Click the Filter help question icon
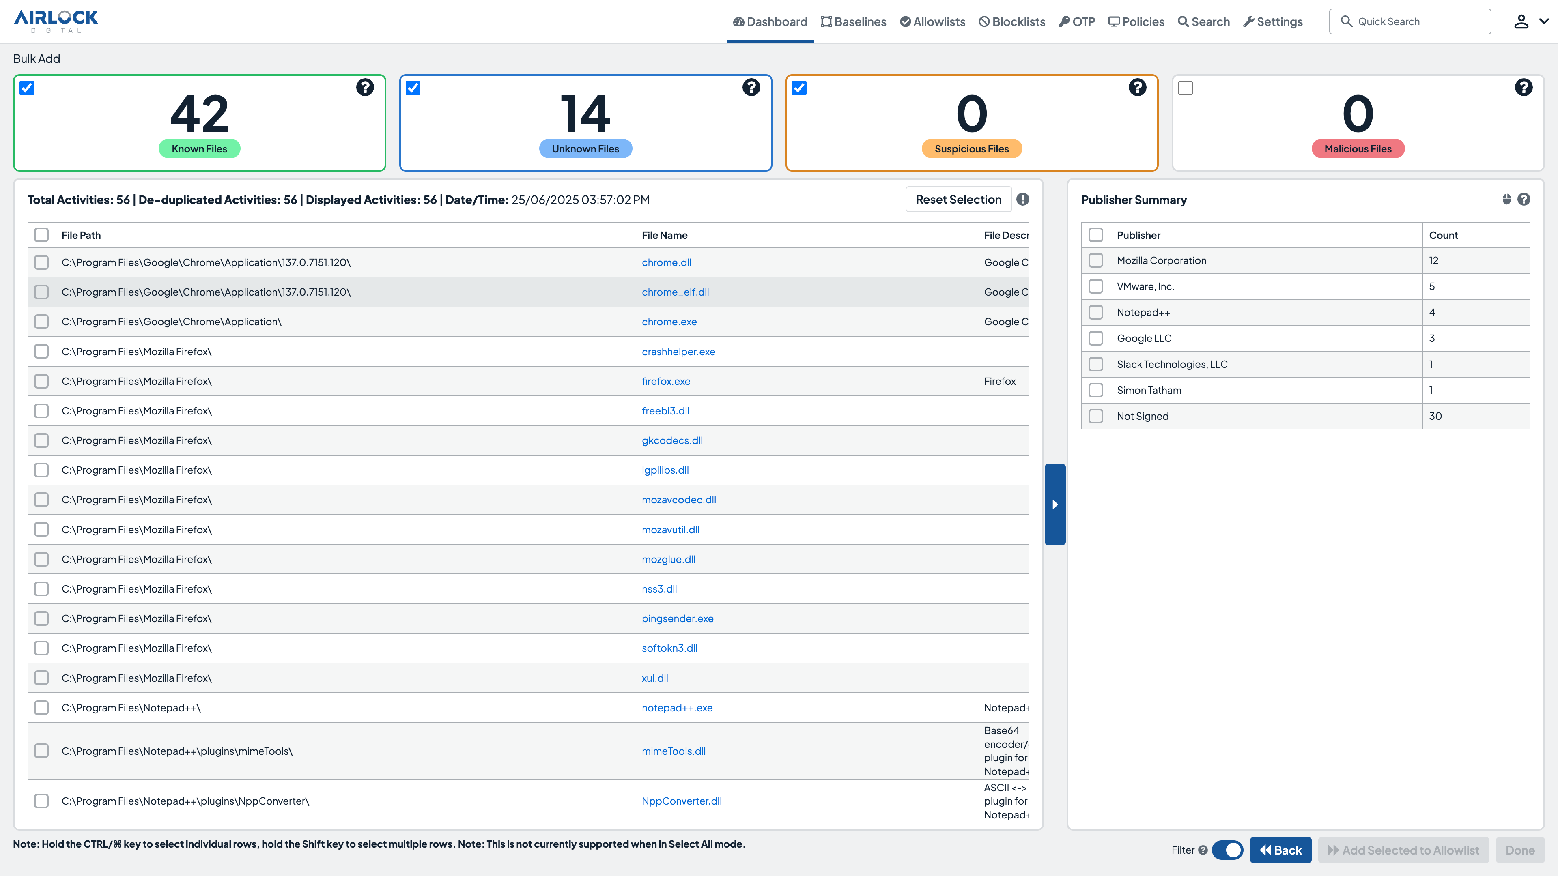Image resolution: width=1558 pixels, height=876 pixels. [x=1203, y=850]
